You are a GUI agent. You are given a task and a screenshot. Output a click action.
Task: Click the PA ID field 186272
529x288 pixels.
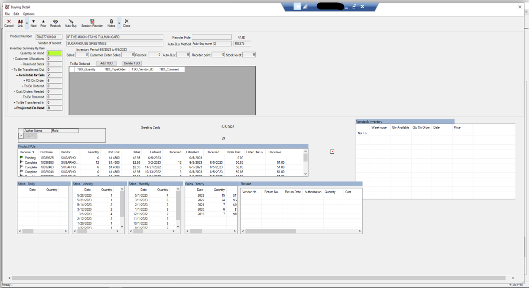tap(242, 43)
